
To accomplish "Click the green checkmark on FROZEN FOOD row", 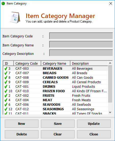I will point(6,91).
